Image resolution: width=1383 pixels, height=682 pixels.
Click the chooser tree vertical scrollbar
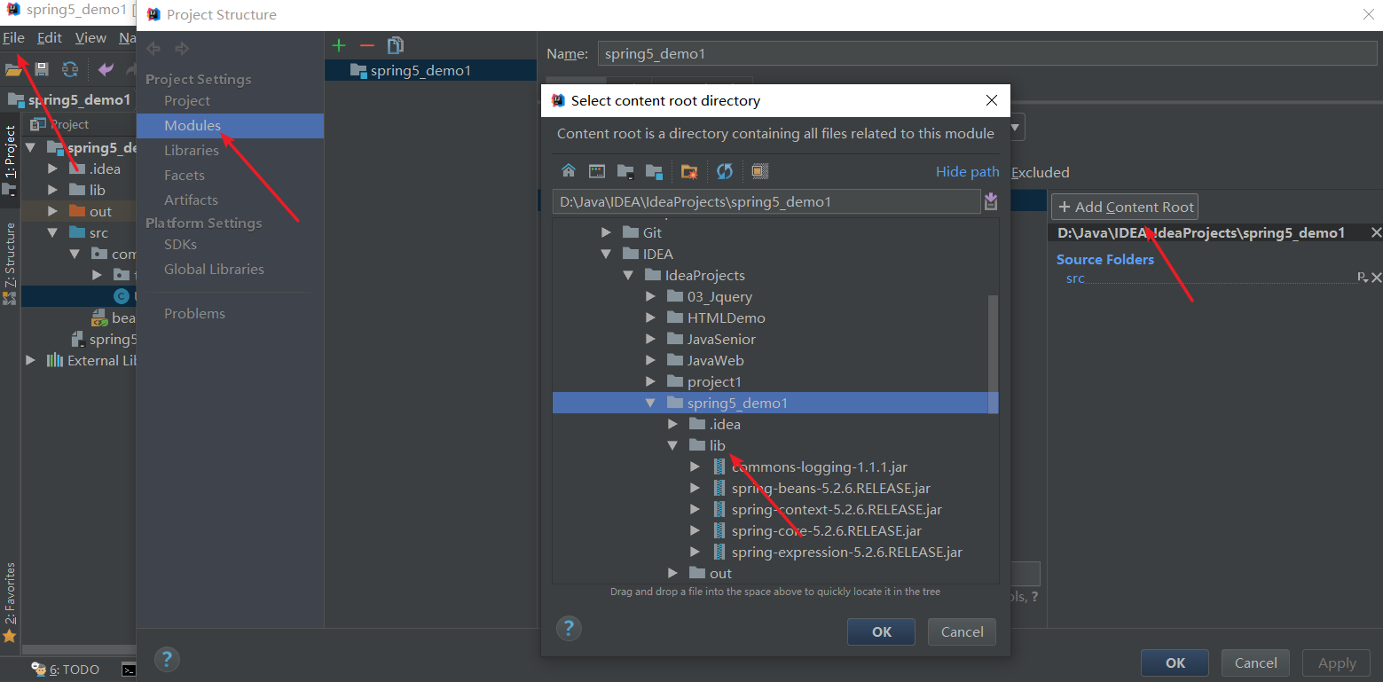(x=994, y=354)
